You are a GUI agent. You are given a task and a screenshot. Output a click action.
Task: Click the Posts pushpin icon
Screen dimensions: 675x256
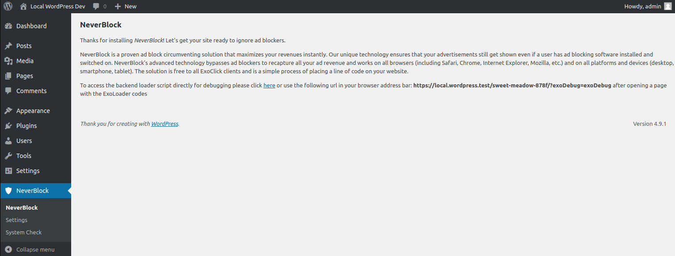8,46
